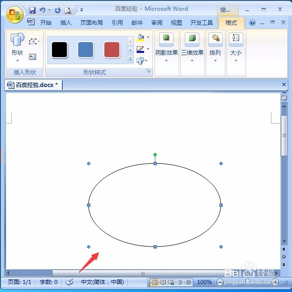Open the 阴影效果 shadow effects menu
Screen dimensions: 292x292
coord(166,47)
